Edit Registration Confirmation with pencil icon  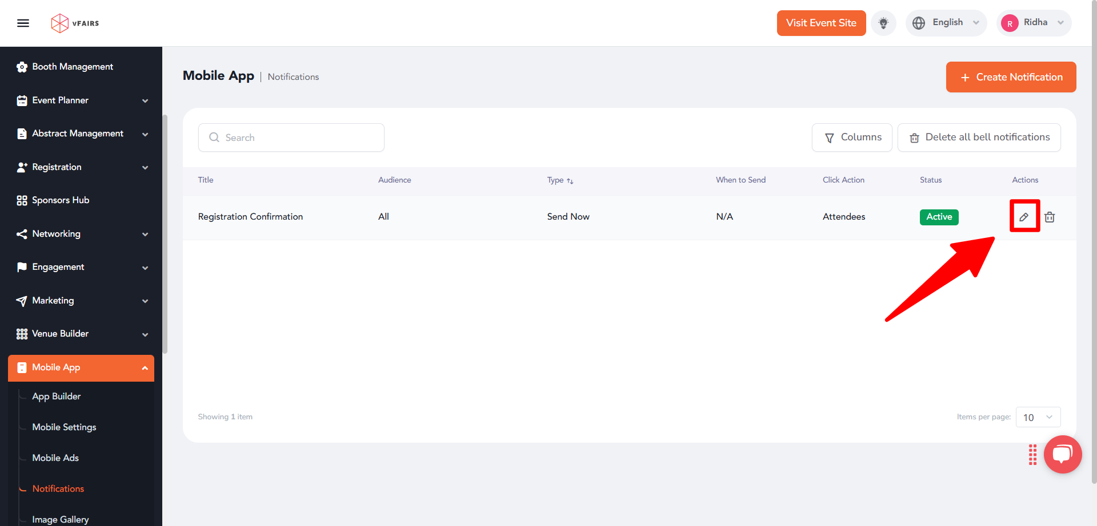click(1024, 217)
